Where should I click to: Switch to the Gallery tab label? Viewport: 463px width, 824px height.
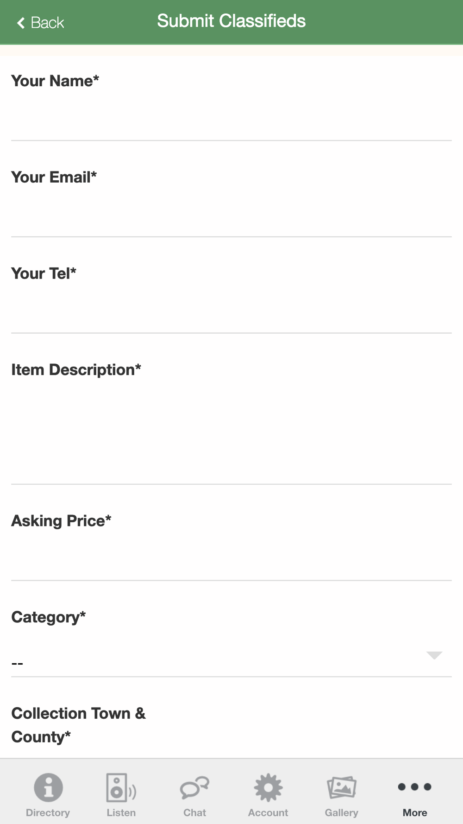click(x=342, y=812)
